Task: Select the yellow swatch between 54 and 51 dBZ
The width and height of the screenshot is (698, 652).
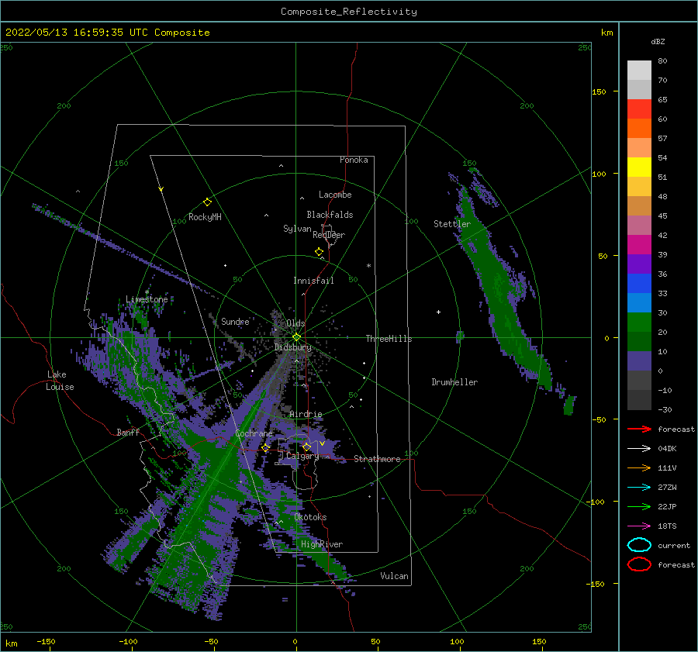Action: (x=639, y=167)
